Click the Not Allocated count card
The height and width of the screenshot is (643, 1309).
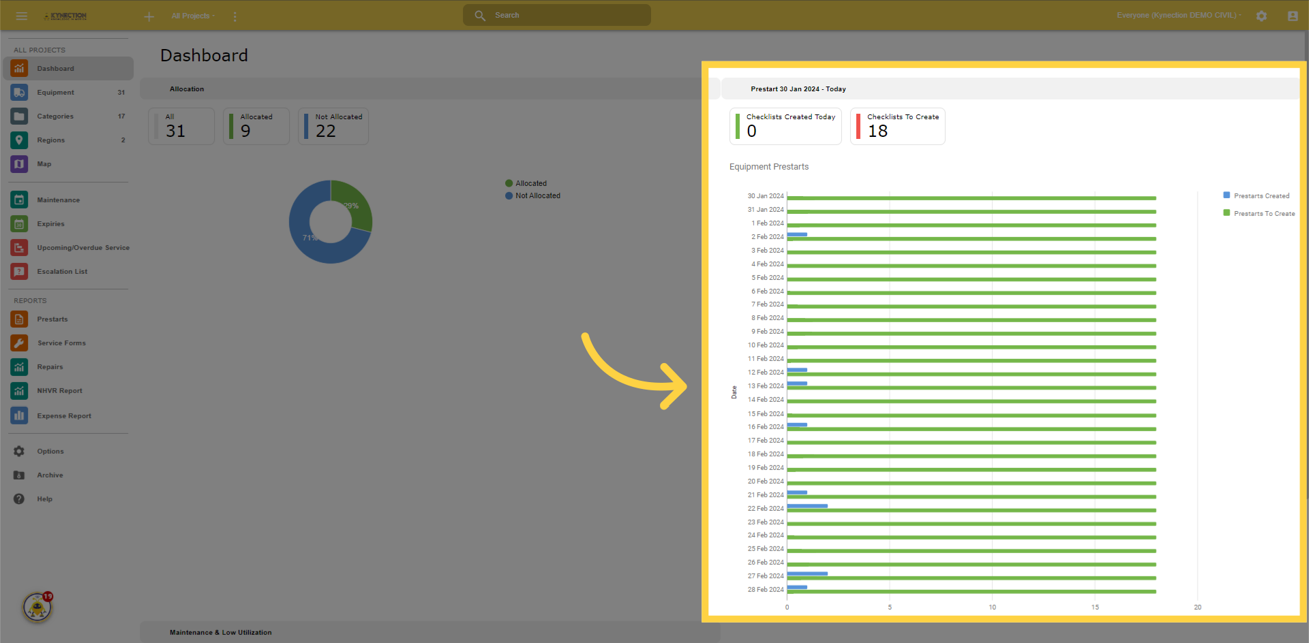click(x=333, y=126)
